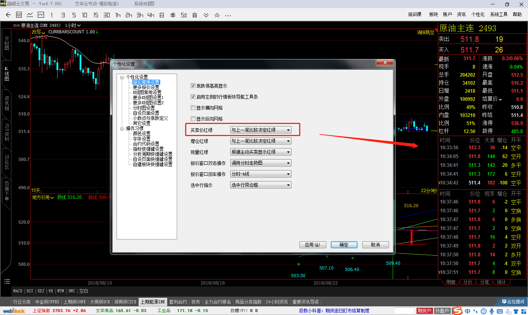528x315 pixels.
Task: Click the double up chevron toolbar icon
Action: coord(217,15)
